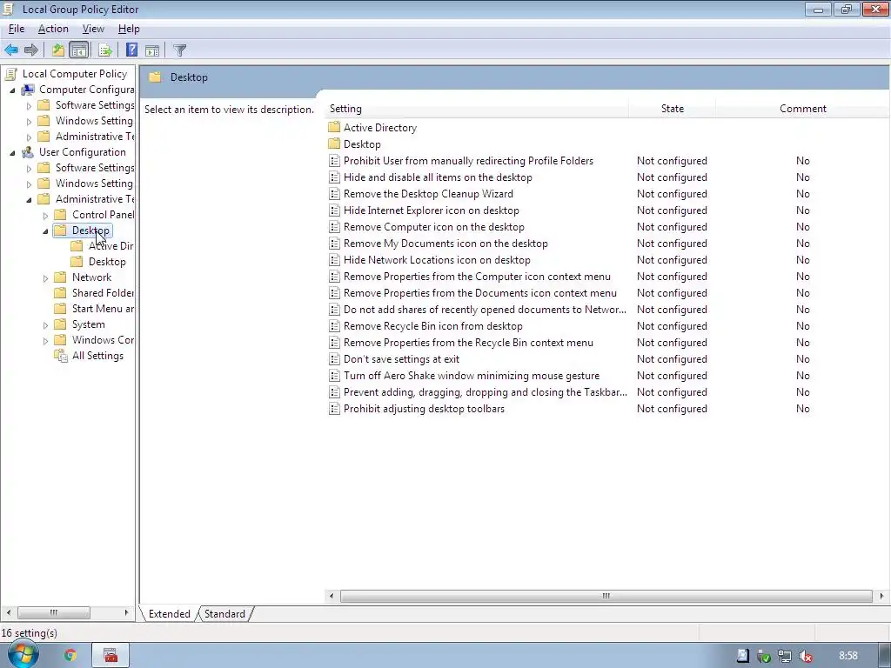Screen dimensions: 891x668
Task: Click right arrow of list pane horizontal scrollbar
Action: [881, 596]
